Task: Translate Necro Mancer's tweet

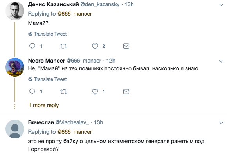Action: click(50, 79)
